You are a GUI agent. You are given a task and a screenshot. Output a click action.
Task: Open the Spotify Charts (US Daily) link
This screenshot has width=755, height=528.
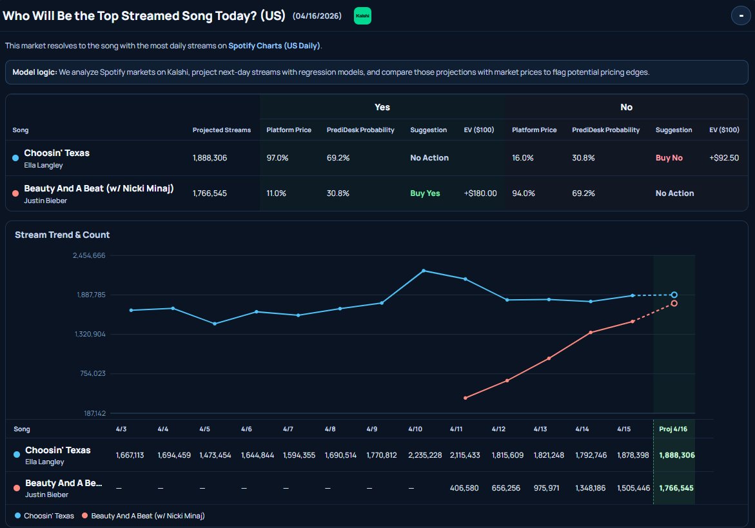(274, 46)
